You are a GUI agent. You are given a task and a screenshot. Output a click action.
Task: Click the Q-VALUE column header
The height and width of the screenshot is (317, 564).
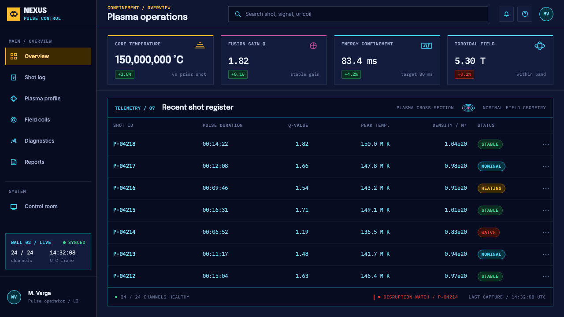pos(298,125)
